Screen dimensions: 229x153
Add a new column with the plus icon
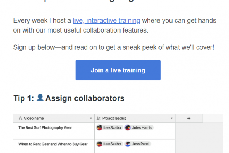[x=189, y=118]
